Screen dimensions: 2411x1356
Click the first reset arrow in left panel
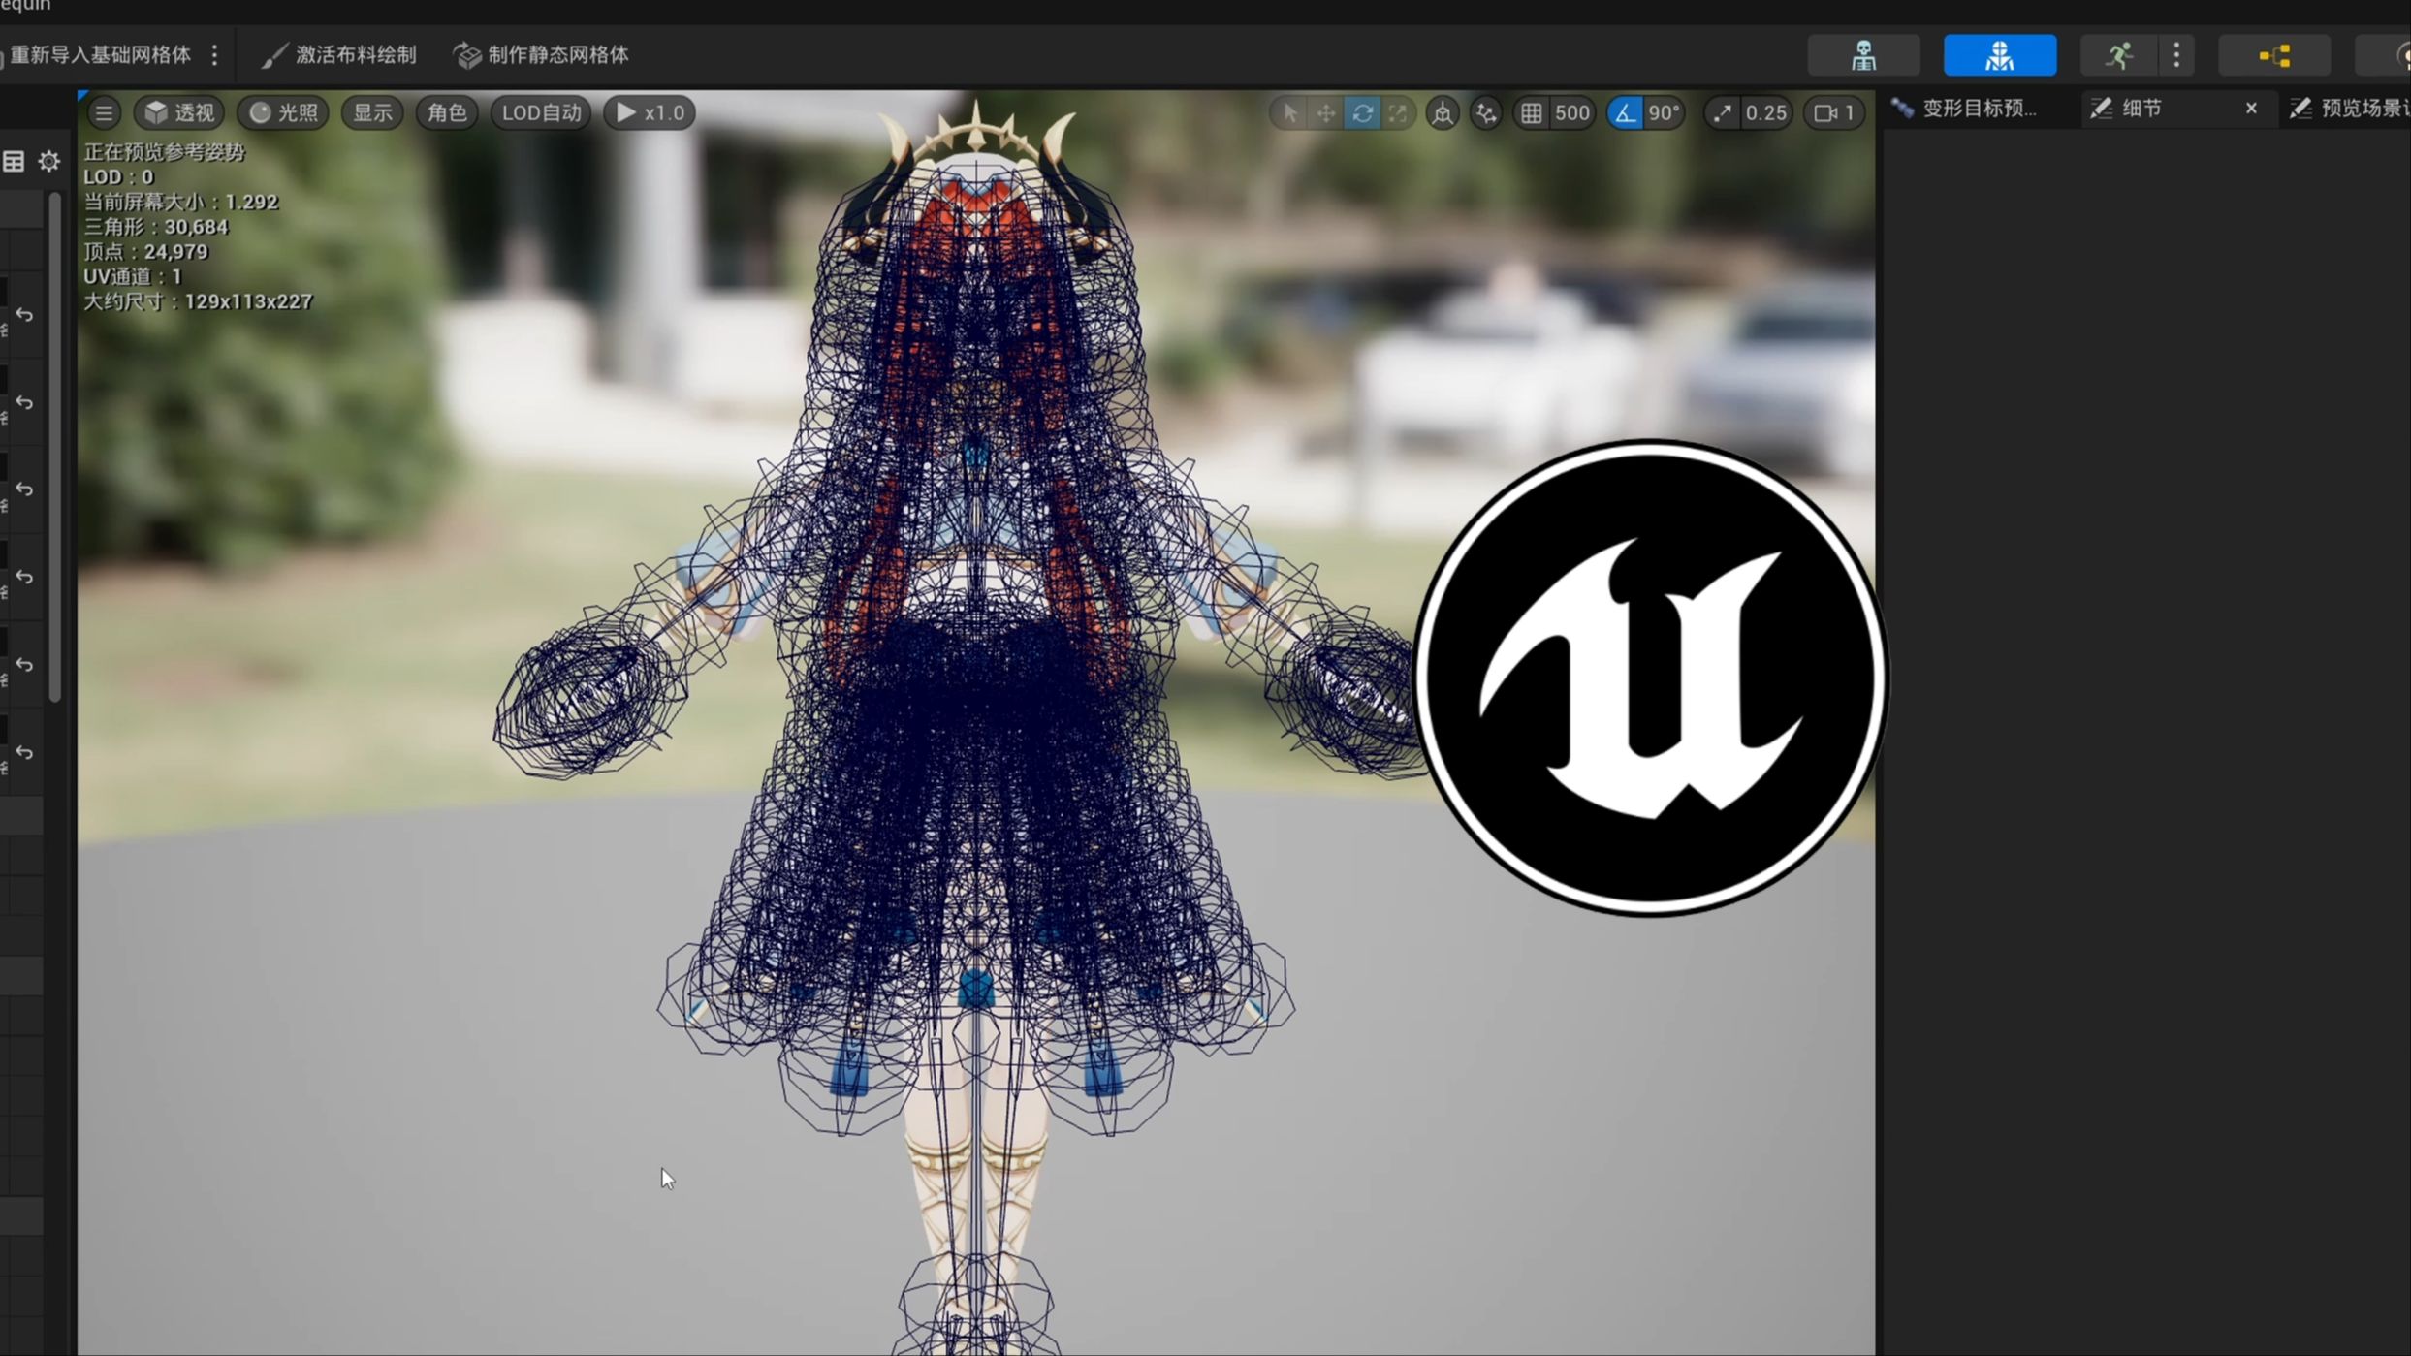(x=25, y=315)
